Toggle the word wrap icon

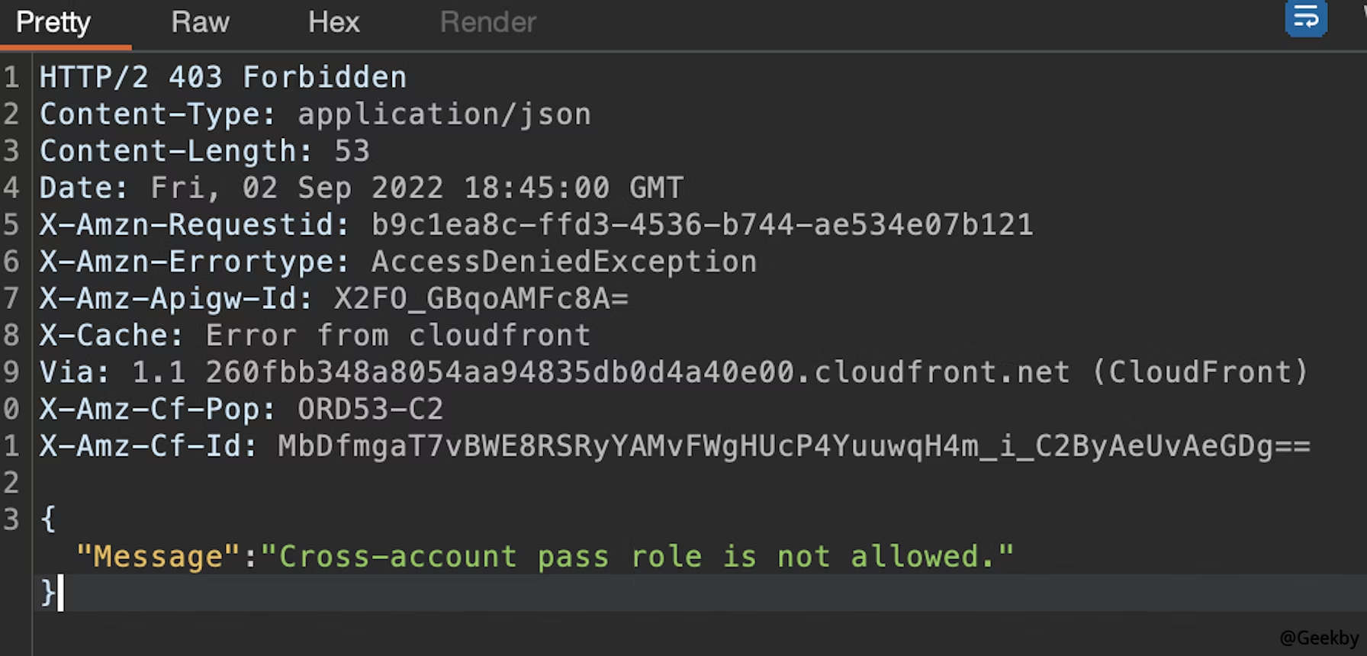tap(1305, 19)
